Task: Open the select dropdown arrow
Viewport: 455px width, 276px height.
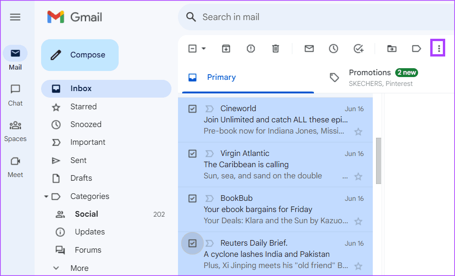Action: [x=204, y=49]
